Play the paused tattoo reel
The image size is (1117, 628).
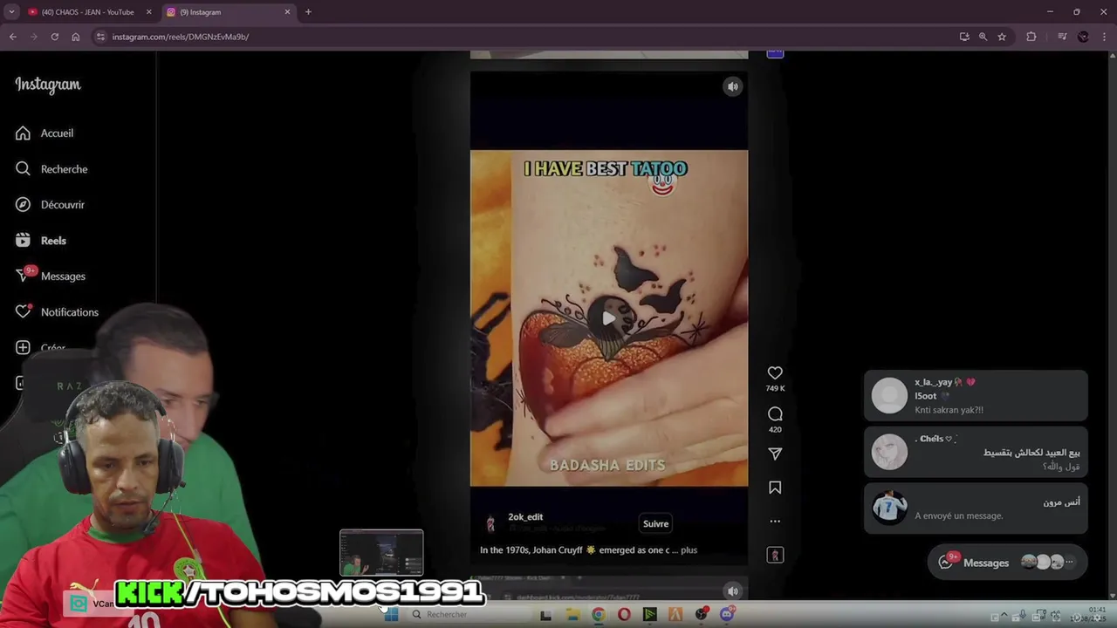click(x=608, y=318)
